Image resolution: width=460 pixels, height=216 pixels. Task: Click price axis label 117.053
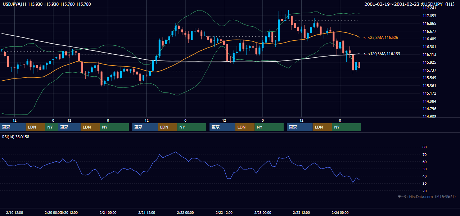(429, 16)
